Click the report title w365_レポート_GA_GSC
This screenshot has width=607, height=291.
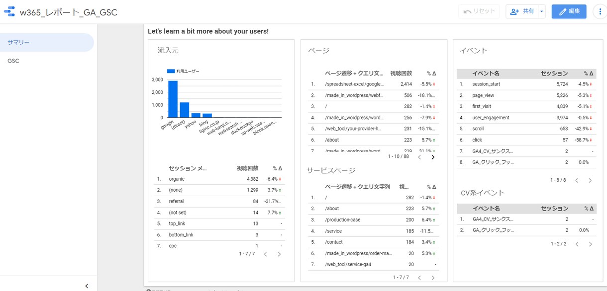(x=69, y=12)
